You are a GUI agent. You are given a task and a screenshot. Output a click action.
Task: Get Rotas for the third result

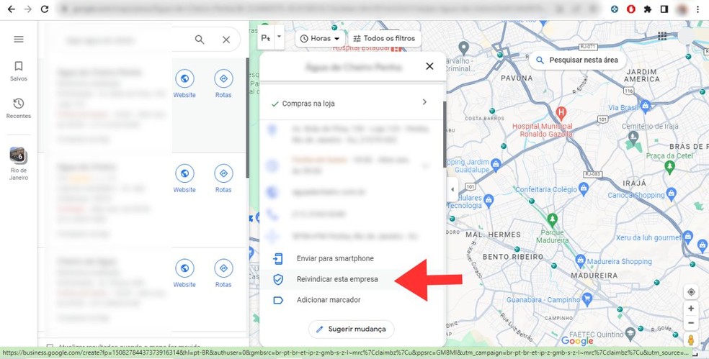click(x=223, y=274)
